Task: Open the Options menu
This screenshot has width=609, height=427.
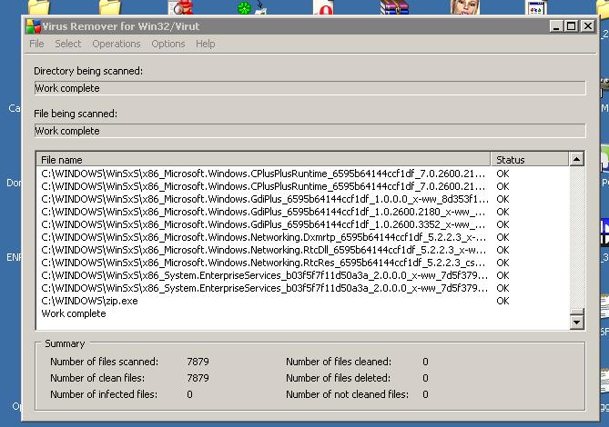Action: coord(168,44)
